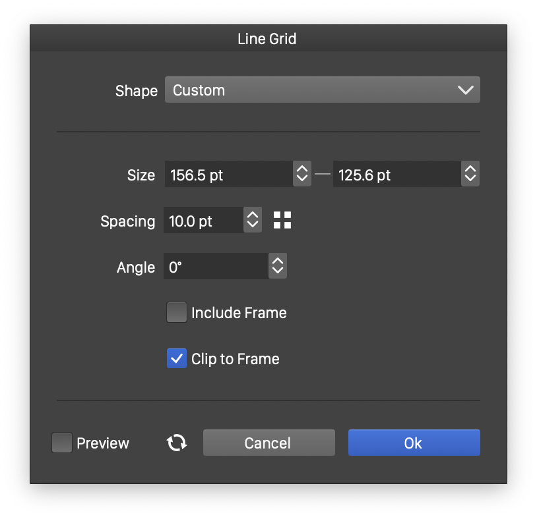Screen dimensions: 537x519
Task: Click the 125.6 pt height field
Action: 396,175
